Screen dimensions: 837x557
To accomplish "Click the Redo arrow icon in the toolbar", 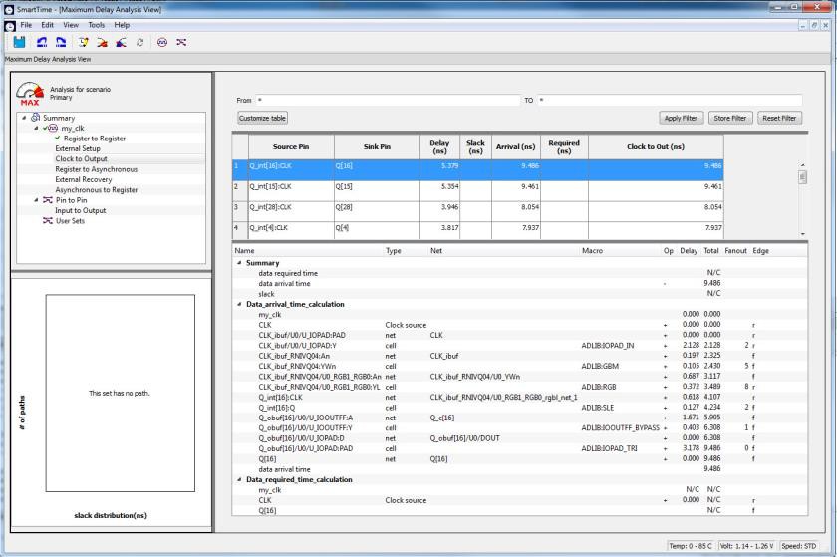I will click(x=62, y=44).
